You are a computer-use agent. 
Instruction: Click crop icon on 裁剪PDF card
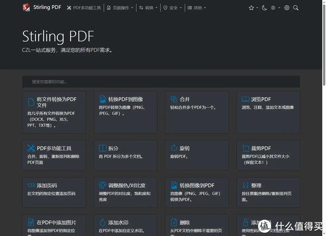246,148
